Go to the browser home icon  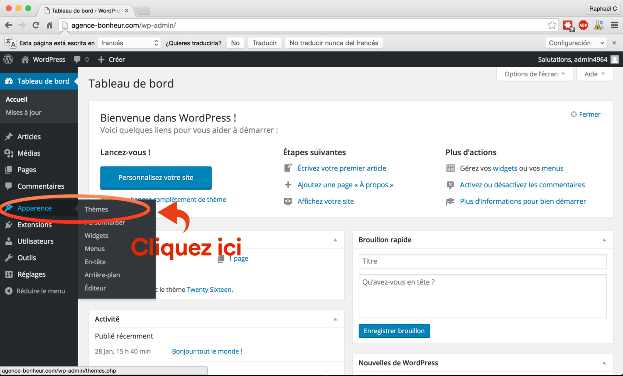click(49, 25)
